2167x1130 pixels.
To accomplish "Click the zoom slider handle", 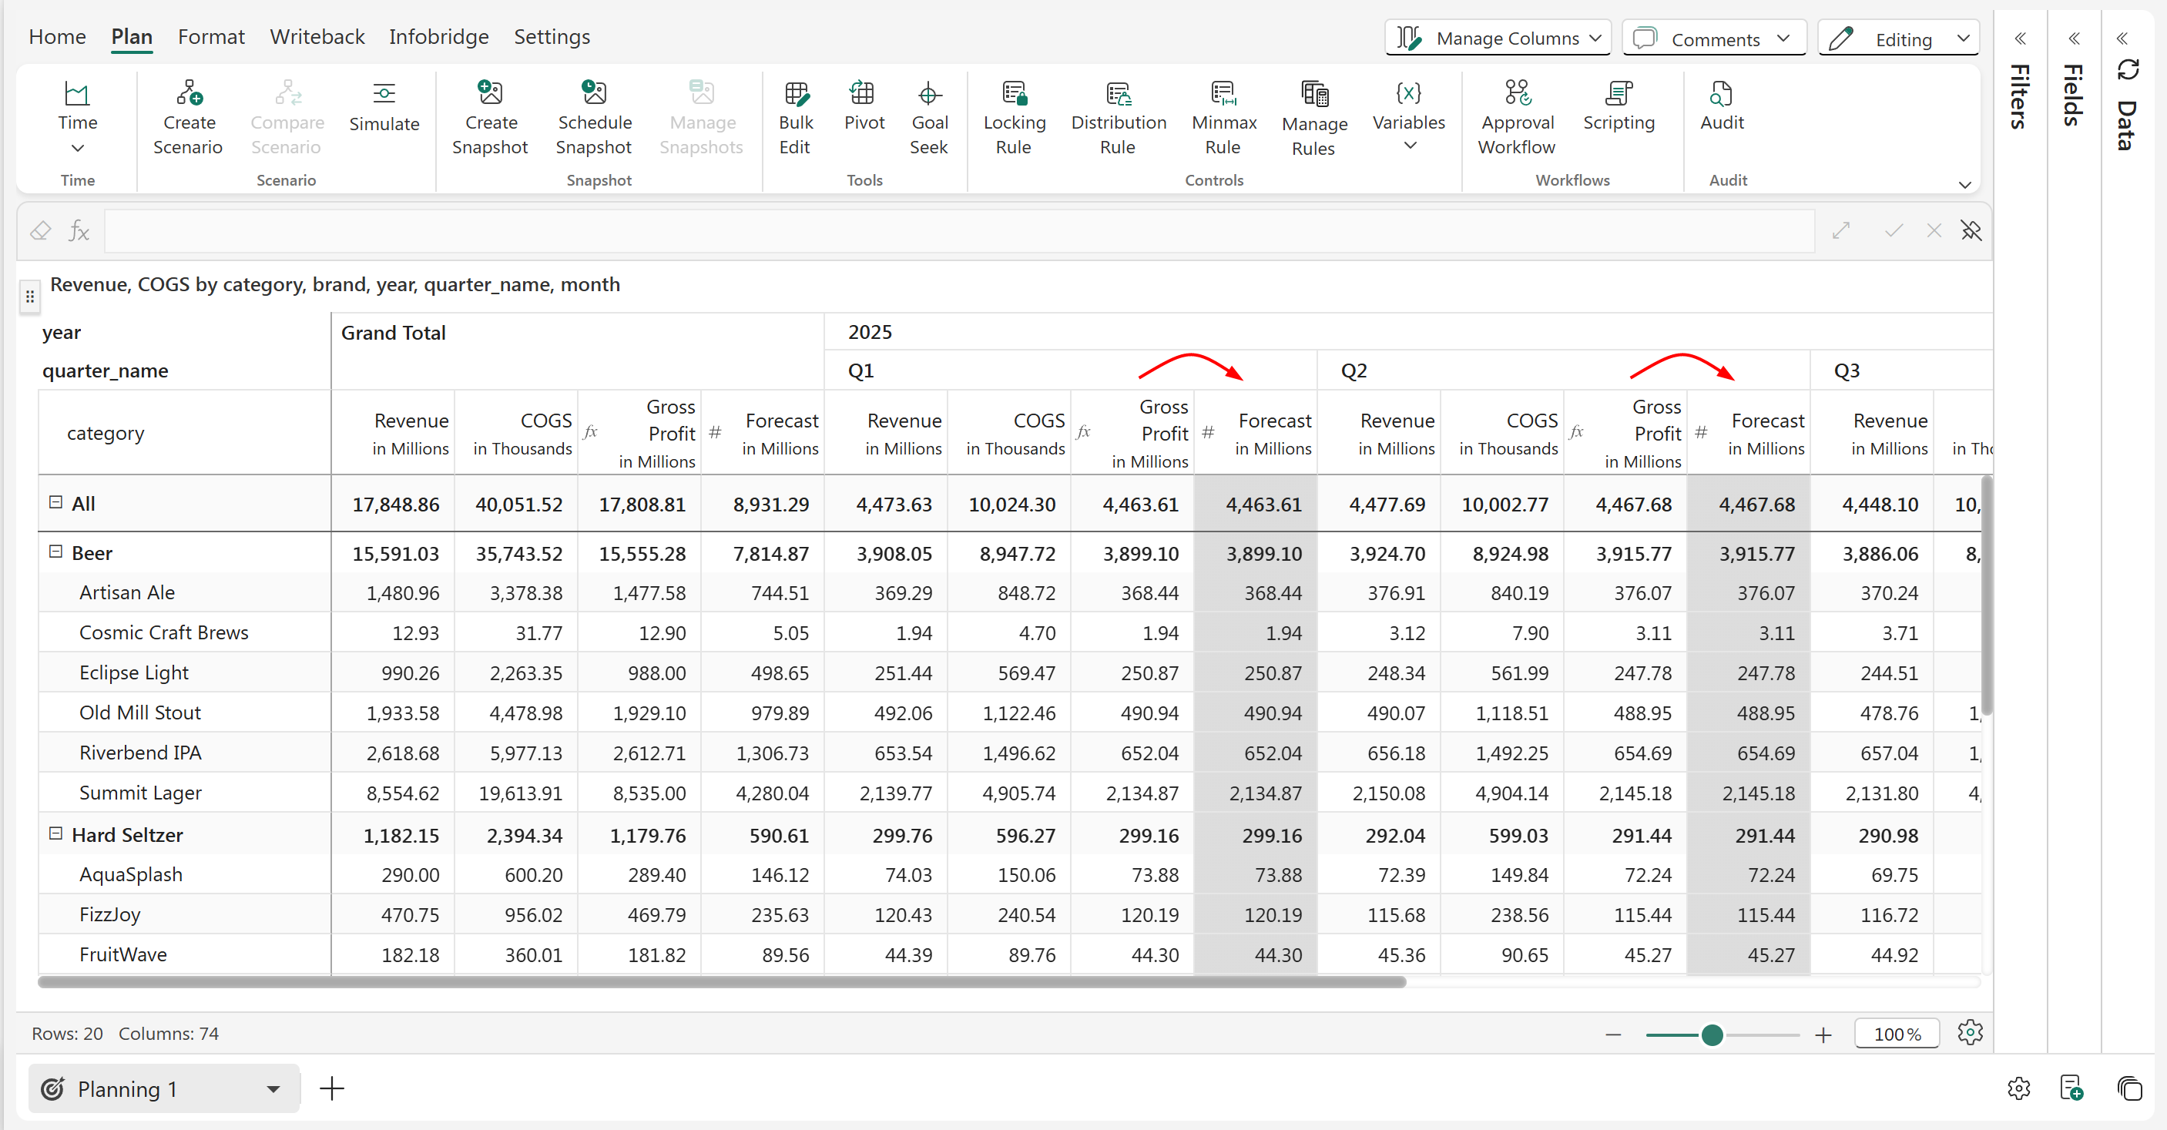I will (x=1712, y=1035).
